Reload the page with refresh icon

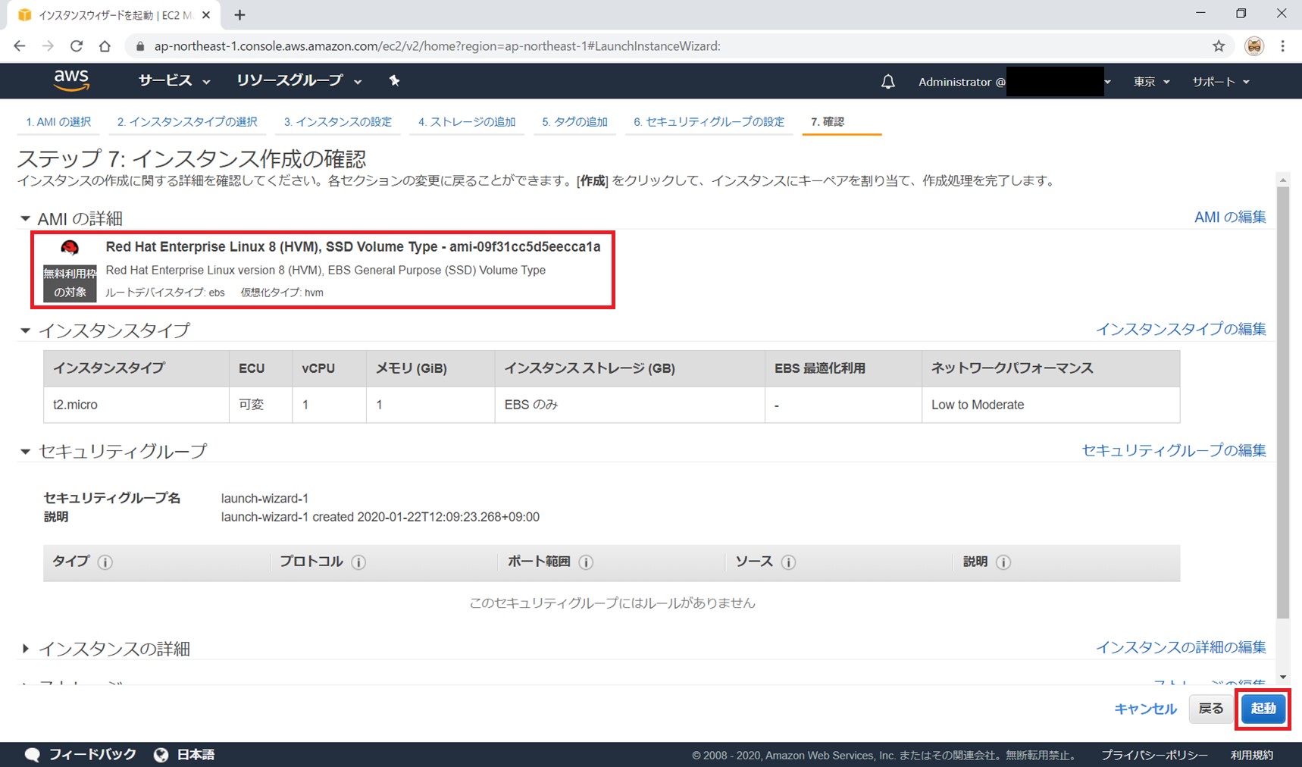click(x=77, y=46)
